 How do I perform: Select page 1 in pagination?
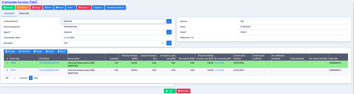point(31,78)
